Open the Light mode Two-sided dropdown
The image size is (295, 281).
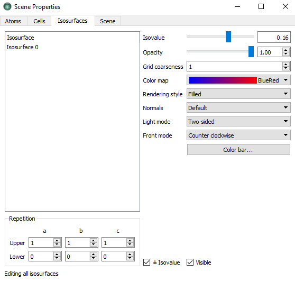238,121
